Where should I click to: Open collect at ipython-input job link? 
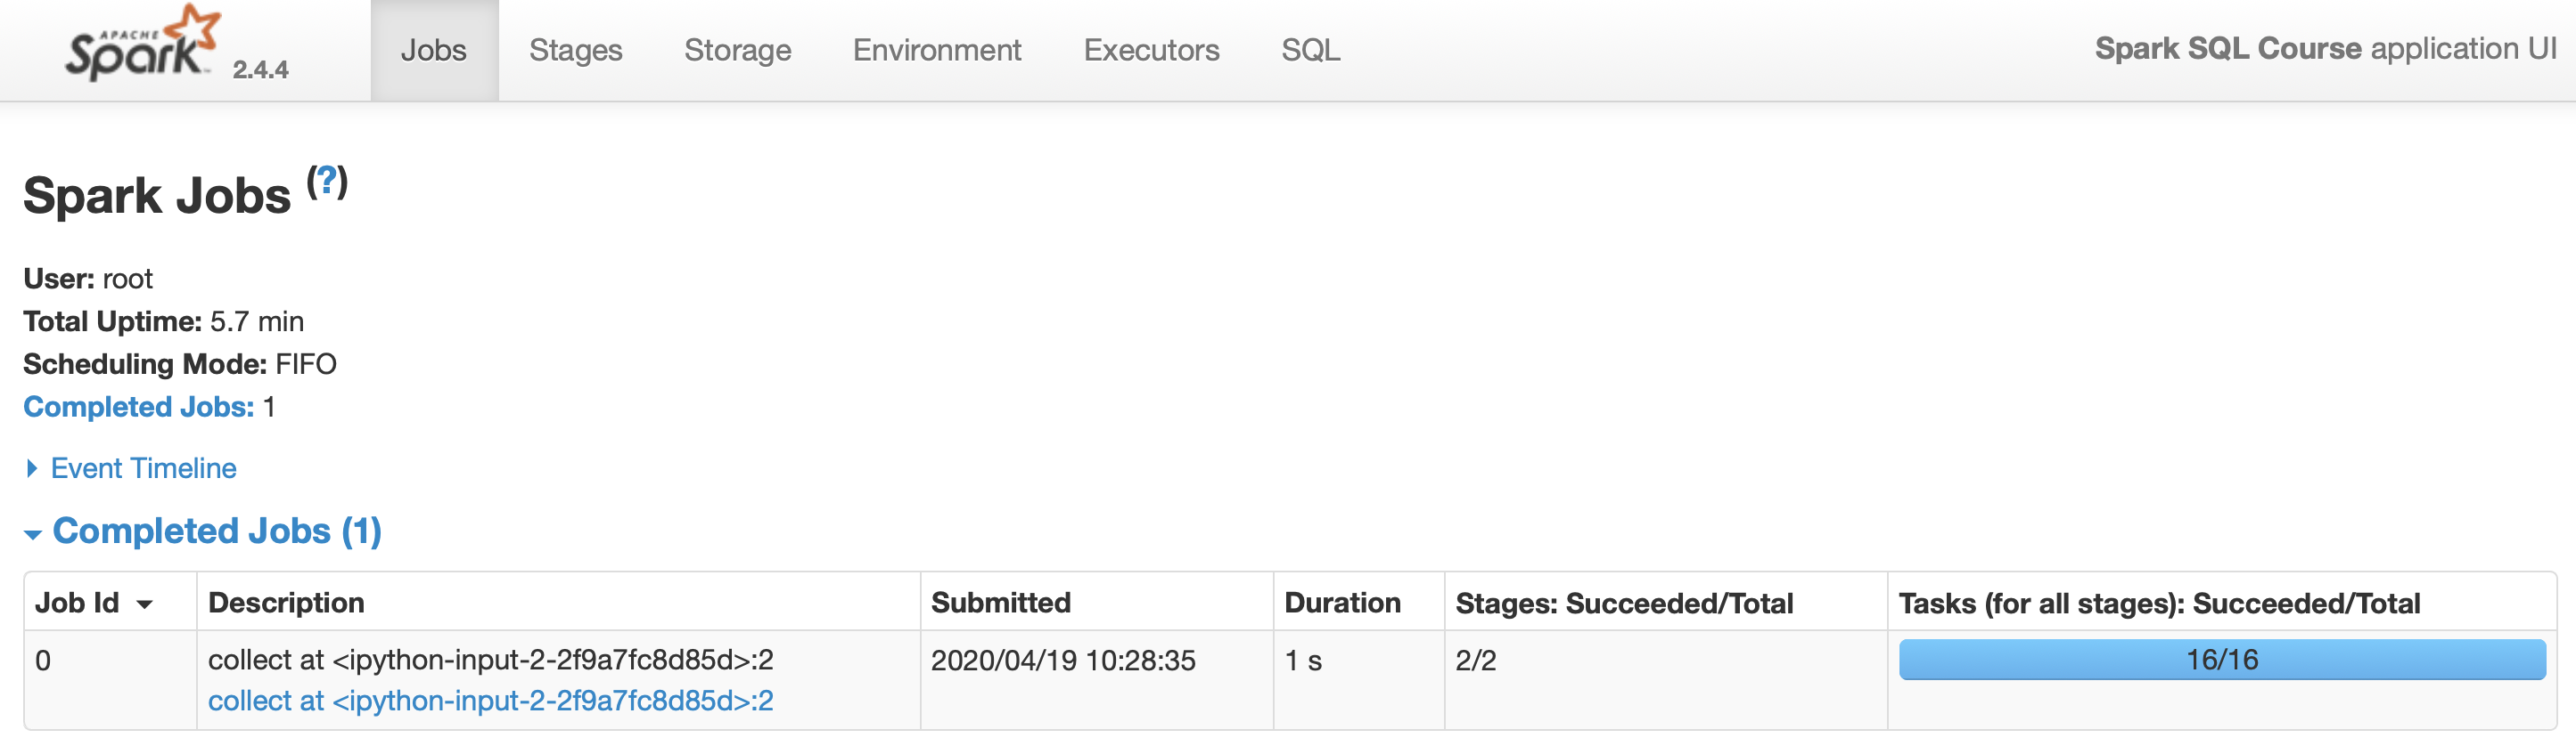[490, 701]
